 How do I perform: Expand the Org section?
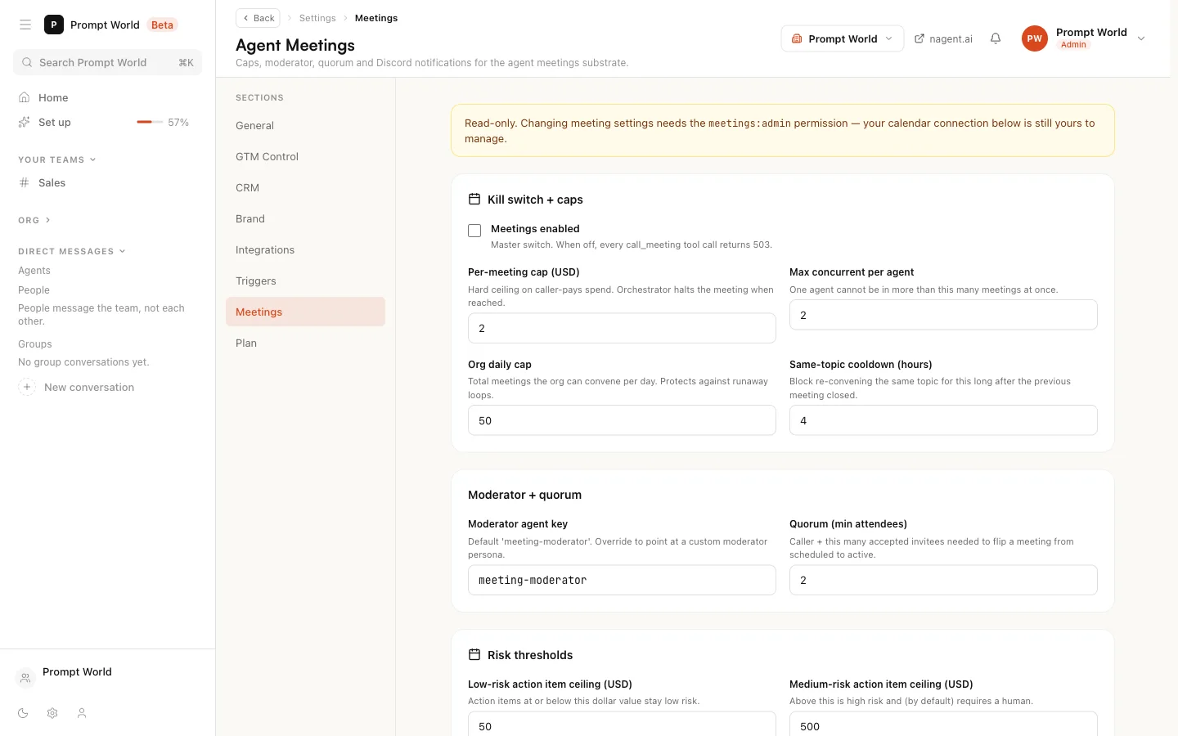[x=34, y=220]
